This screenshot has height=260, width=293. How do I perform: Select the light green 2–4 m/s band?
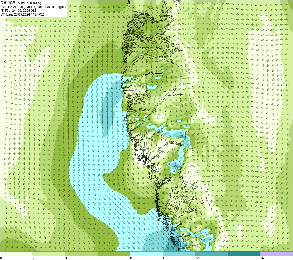[x=49, y=254]
